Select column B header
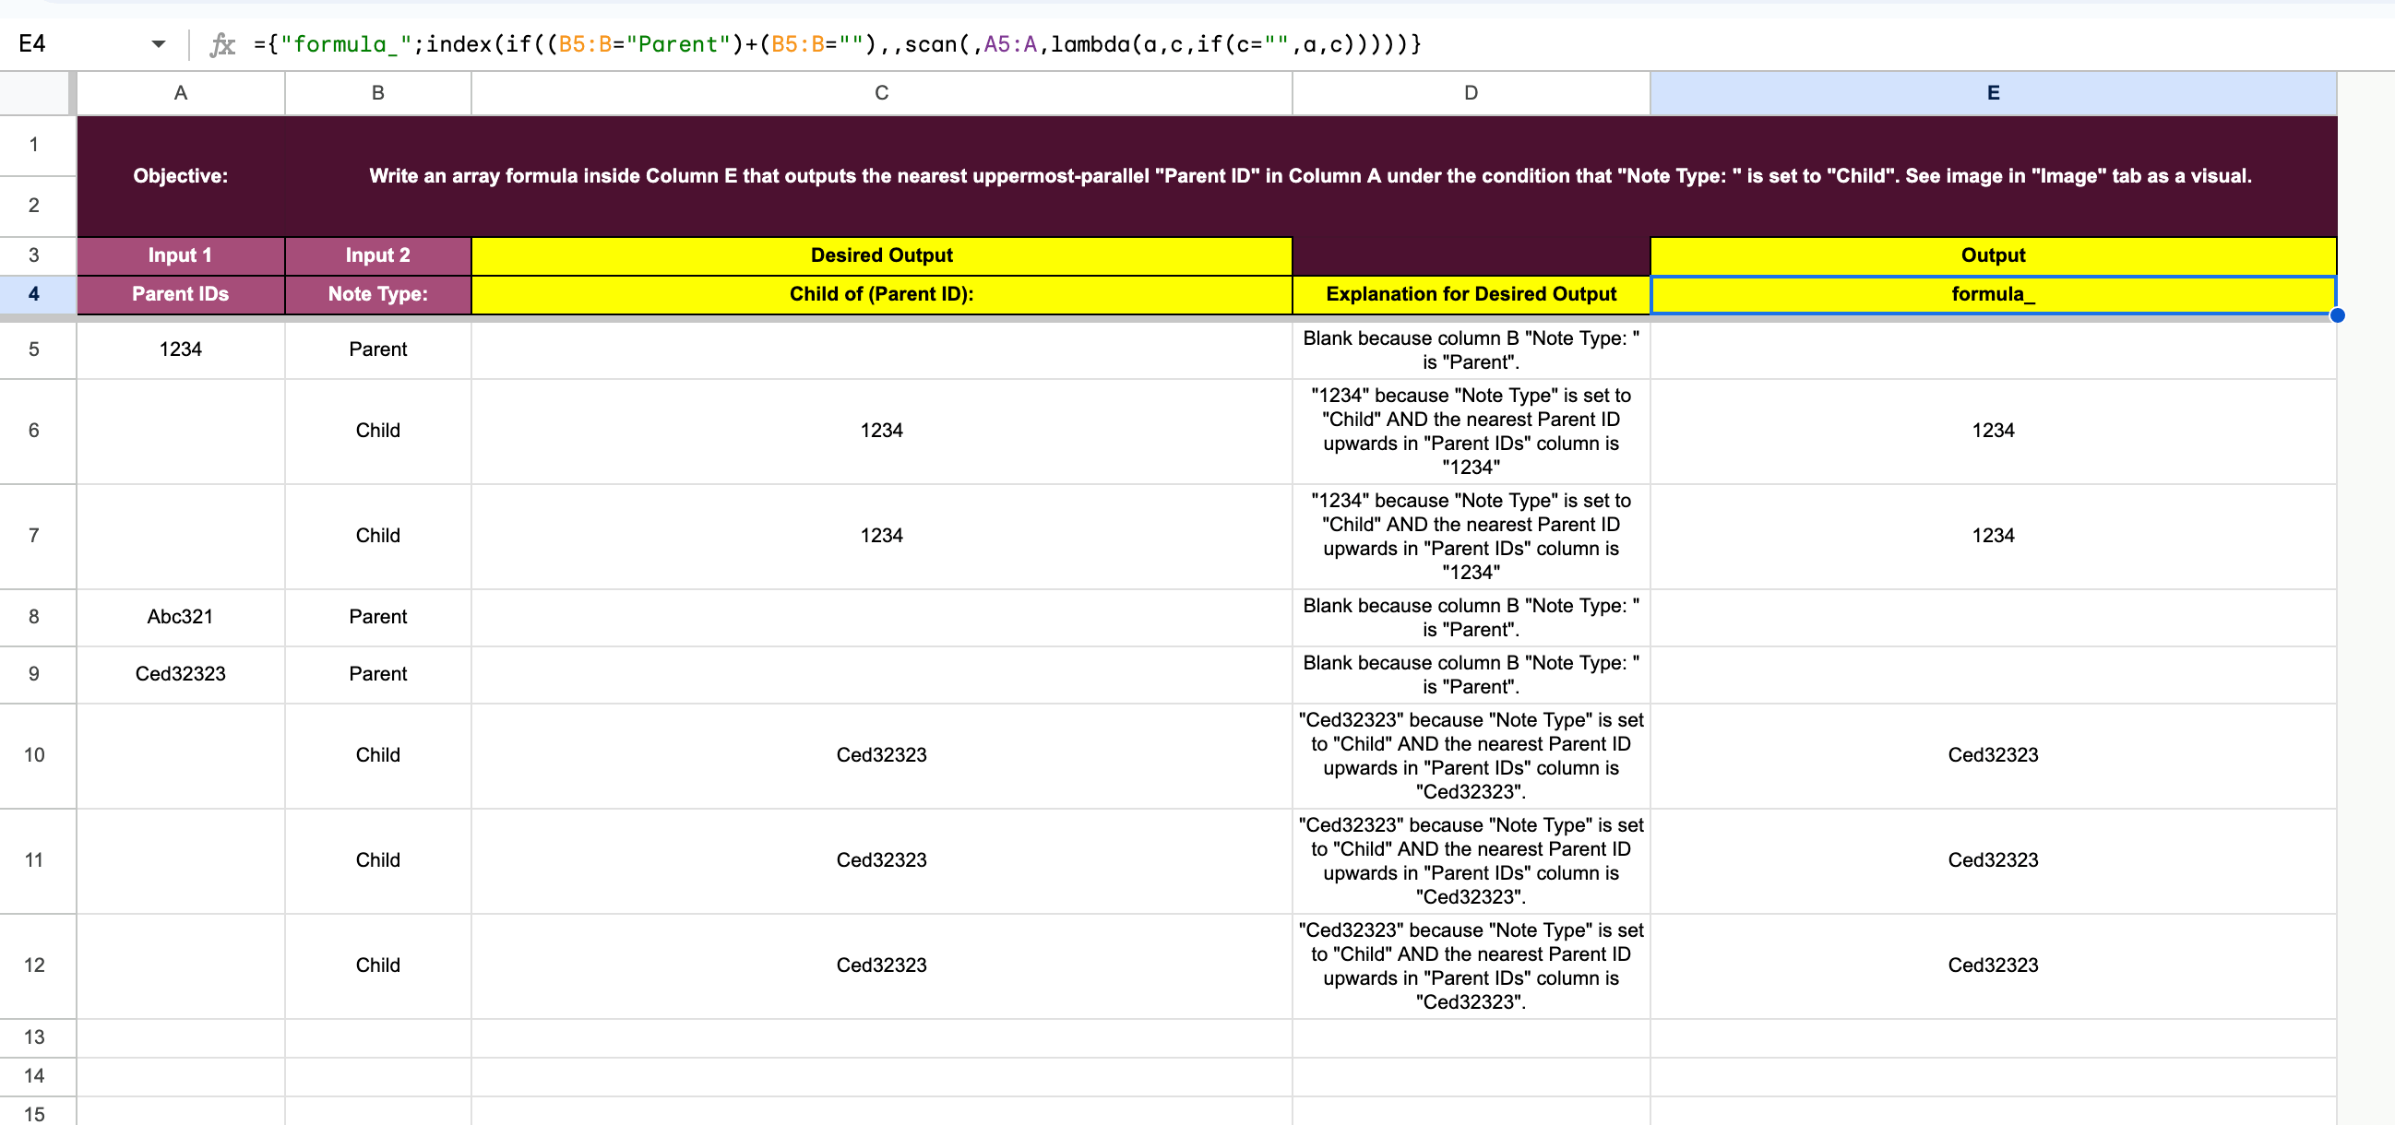Screen dimensions: 2395x1125 point(377,93)
